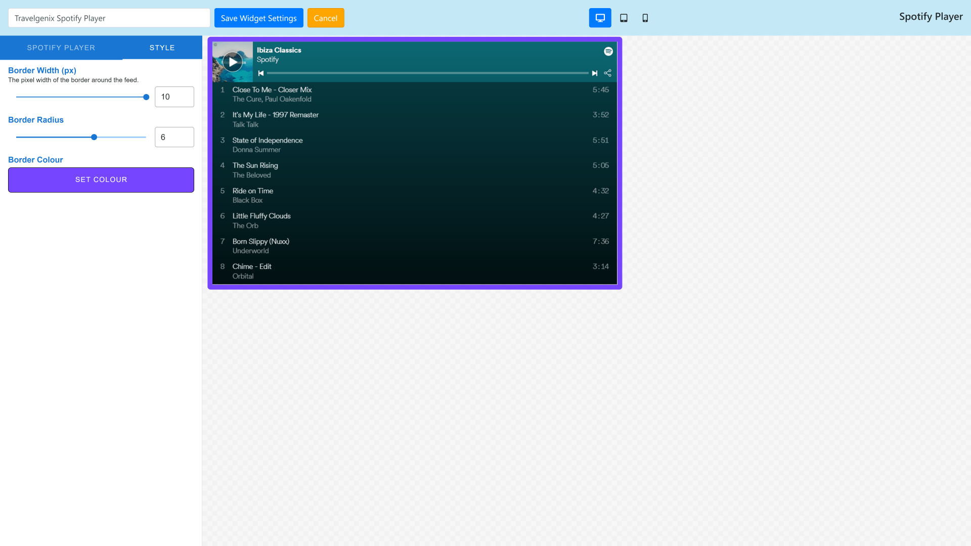
Task: Open artist Black Box
Action: click(x=247, y=200)
